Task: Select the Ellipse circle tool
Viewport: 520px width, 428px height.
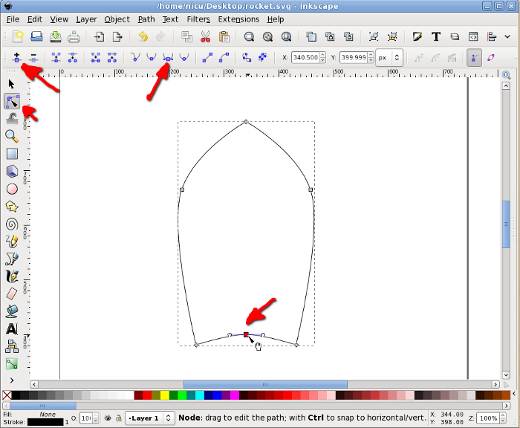Action: coord(12,189)
